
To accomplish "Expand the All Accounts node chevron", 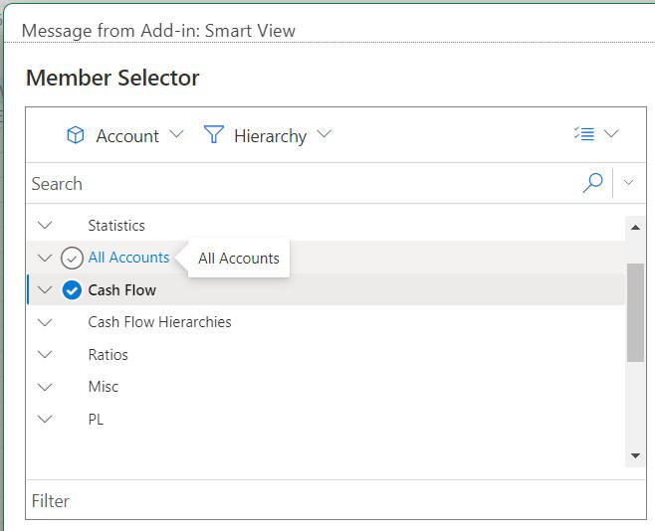I will [x=45, y=259].
